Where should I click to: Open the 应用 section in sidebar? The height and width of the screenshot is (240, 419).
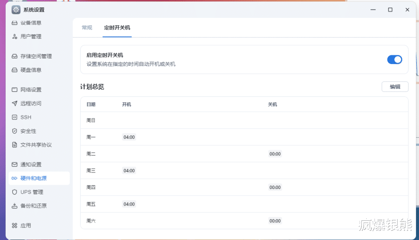(x=26, y=226)
